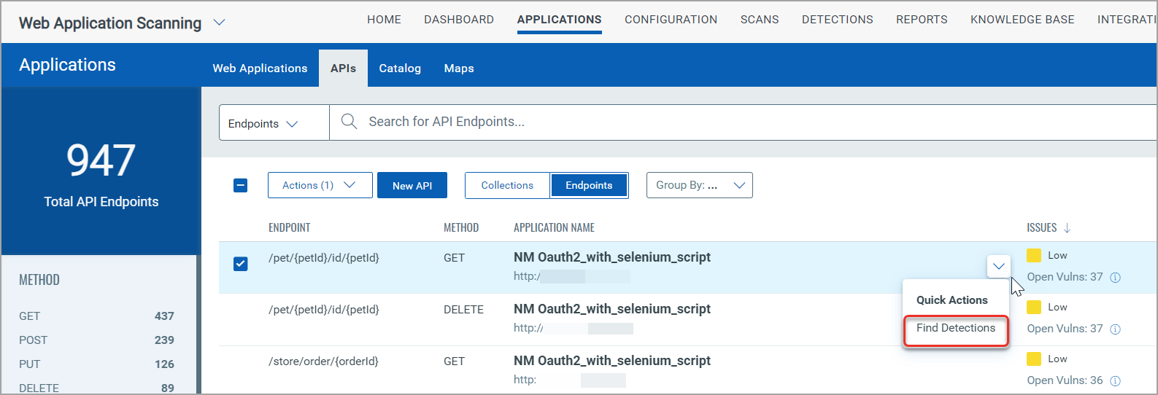Viewport: 1158px width, 395px height.
Task: Open the Actions (1) dropdown
Action: 320,185
